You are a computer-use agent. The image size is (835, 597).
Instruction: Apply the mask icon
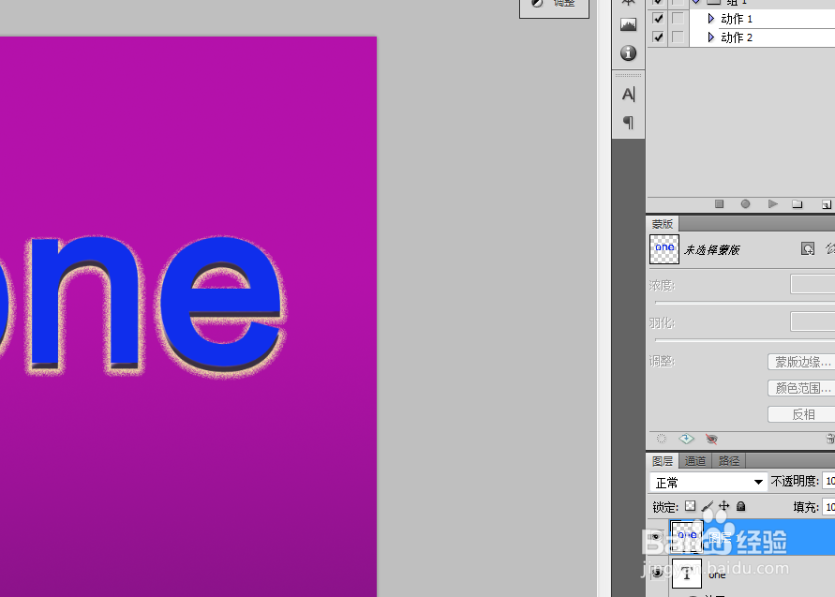click(x=686, y=439)
